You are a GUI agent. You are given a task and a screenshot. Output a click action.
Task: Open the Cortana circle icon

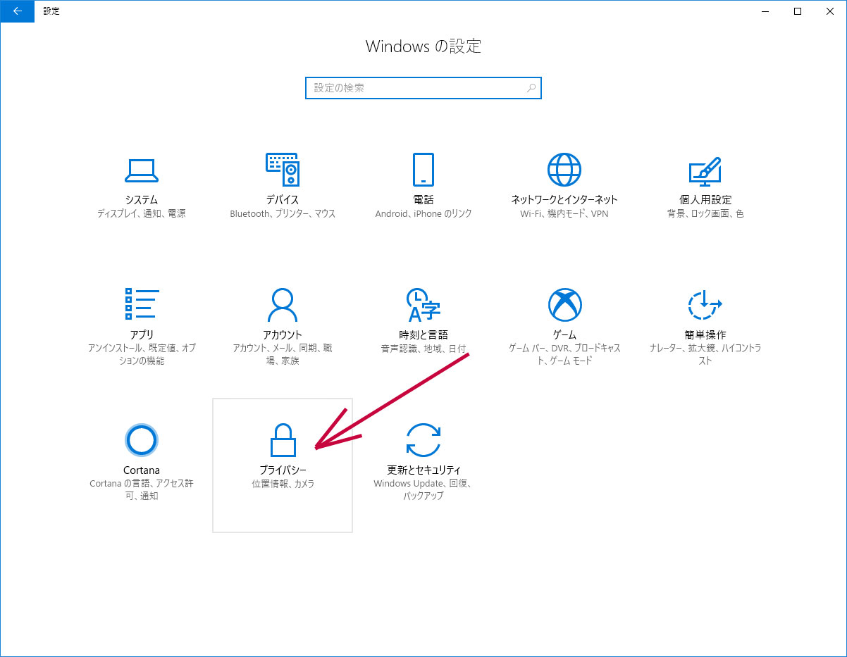coord(142,440)
